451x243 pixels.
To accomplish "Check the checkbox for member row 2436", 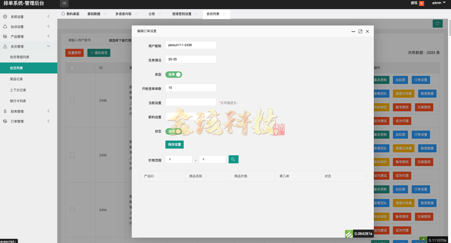I will 72,101.
